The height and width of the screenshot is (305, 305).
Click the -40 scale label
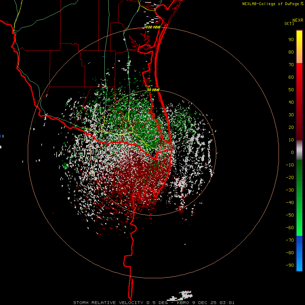point(290,203)
